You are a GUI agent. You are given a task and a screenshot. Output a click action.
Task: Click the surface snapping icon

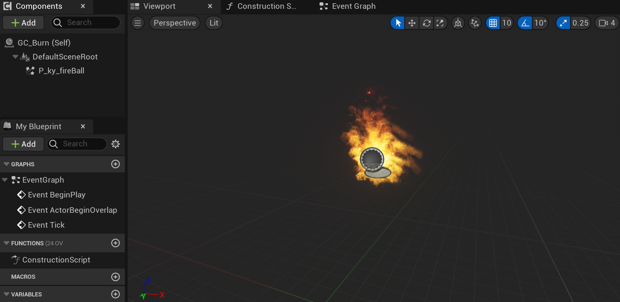475,23
